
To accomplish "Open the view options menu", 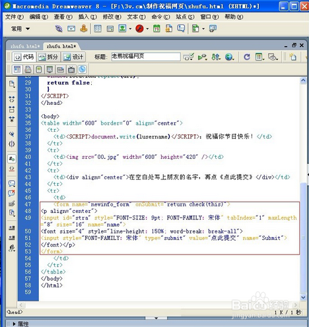I will click(259, 57).
